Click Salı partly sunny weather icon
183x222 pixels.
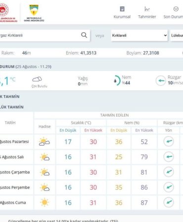[x=45, y=157]
